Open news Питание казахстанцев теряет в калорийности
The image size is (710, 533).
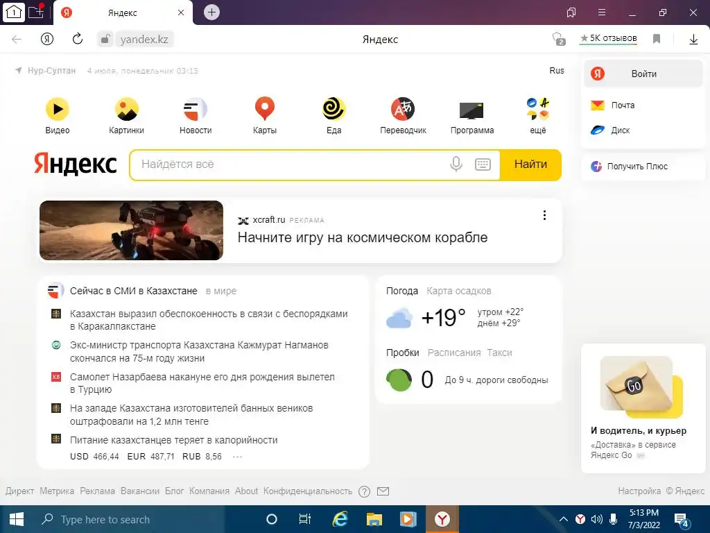[x=174, y=440]
